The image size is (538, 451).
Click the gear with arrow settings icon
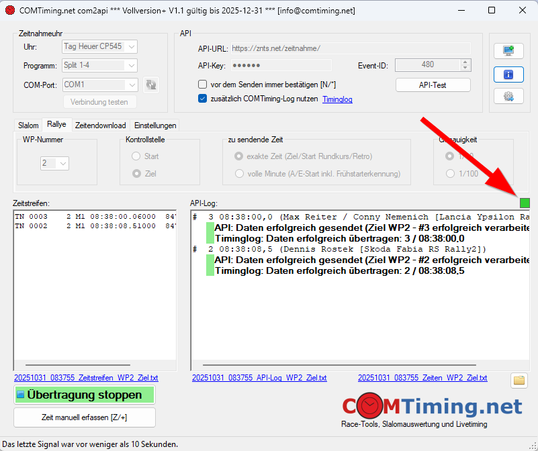coord(508,97)
